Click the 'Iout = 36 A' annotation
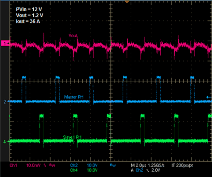 28,21
